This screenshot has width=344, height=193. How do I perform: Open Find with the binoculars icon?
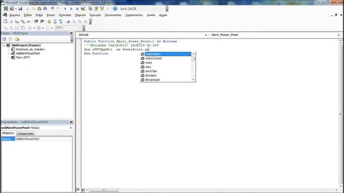(45, 9)
